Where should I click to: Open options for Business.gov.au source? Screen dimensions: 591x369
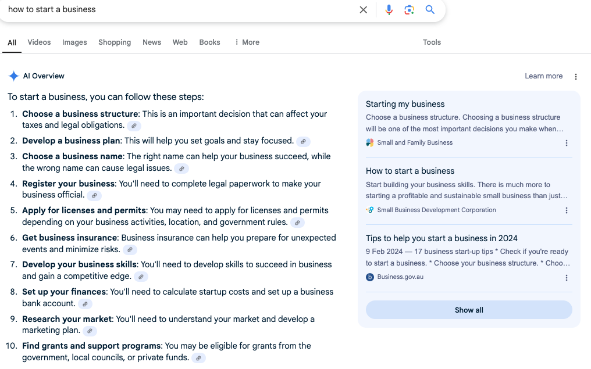567,278
